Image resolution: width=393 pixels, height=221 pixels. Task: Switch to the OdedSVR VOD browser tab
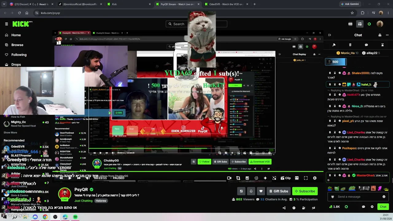(x=226, y=4)
